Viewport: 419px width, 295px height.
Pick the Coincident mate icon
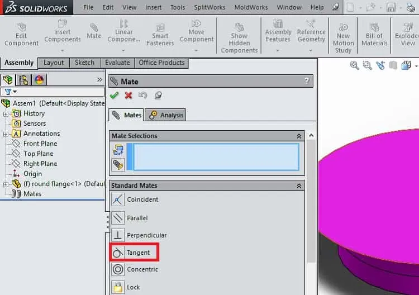[117, 199]
